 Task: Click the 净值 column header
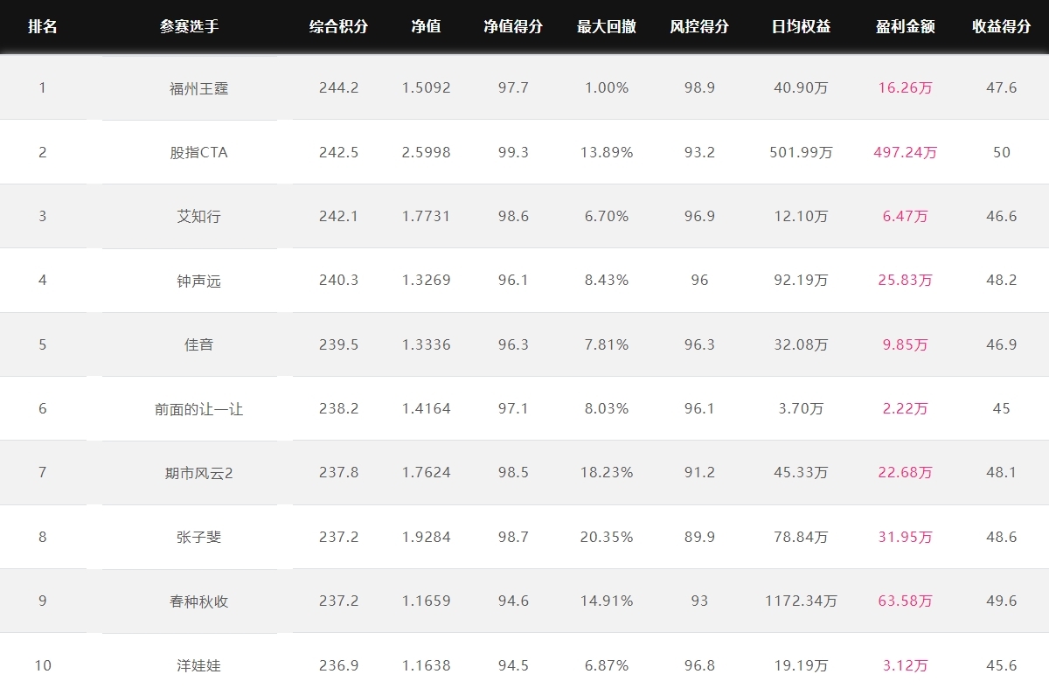[x=426, y=26]
